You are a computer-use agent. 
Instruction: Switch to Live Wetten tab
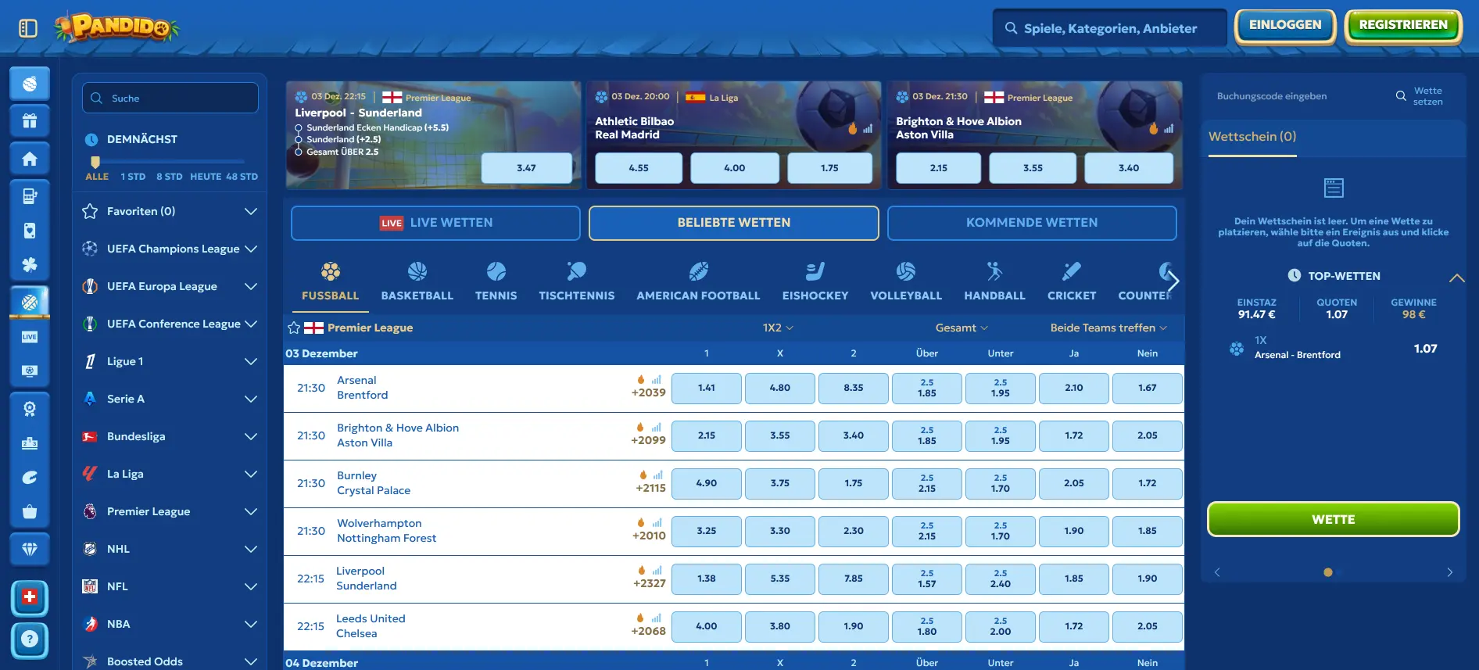coord(435,223)
